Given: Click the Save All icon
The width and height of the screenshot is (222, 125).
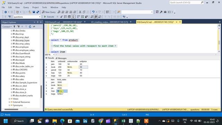Looking at the screenshot, I should pyautogui.click(x=38, y=12).
